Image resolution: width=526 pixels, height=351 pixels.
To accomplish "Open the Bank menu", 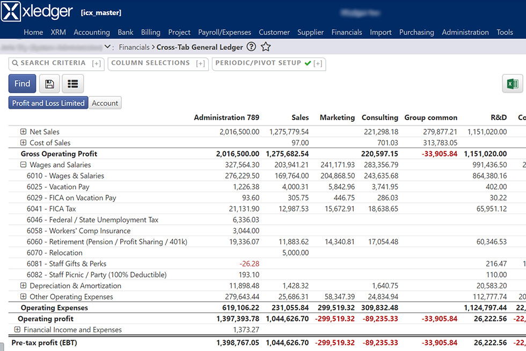I will (126, 32).
